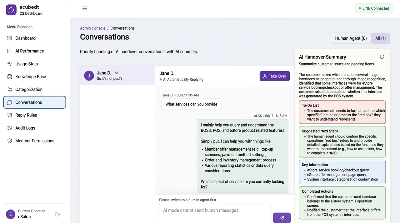This screenshot has height=223, width=400.
Task: Click the Suggested Next Steps heading
Action: coord(320,131)
